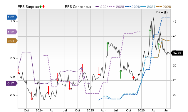Image resolution: width=188 pixels, height=112 pixels.
Task: Click the 0.0 left axis label
Action: coord(13,77)
